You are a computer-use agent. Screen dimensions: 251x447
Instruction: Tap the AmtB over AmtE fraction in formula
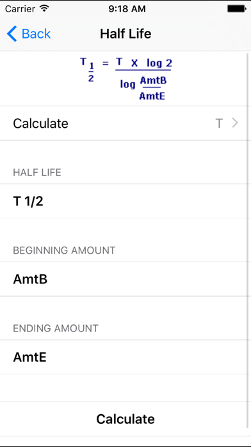tap(153, 89)
